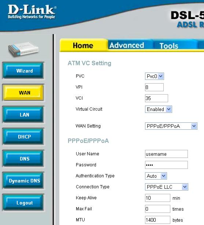
Task: Expand the PVC dropdown showing Pvc0
Action: click(x=154, y=76)
